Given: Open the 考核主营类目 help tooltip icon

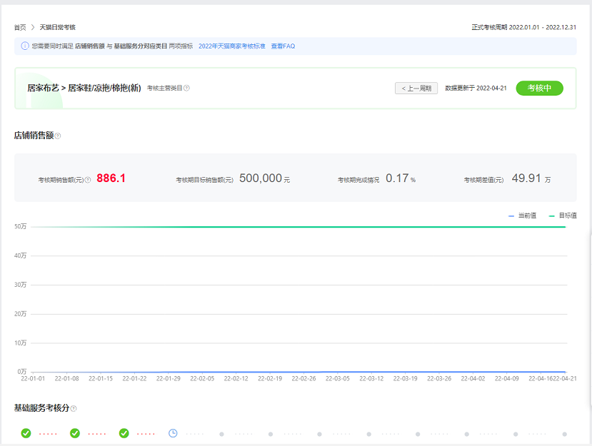Looking at the screenshot, I should (x=186, y=87).
